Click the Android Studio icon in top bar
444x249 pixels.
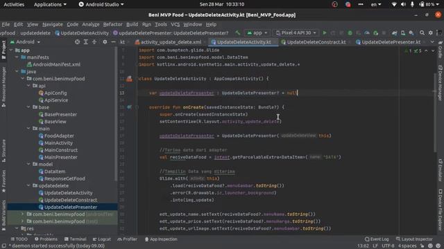coord(81,4)
